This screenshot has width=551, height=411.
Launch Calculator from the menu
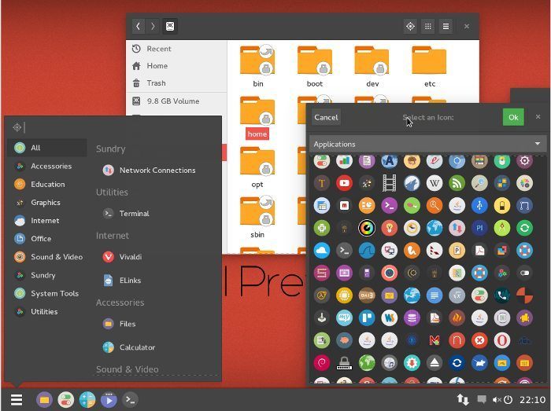click(129, 347)
